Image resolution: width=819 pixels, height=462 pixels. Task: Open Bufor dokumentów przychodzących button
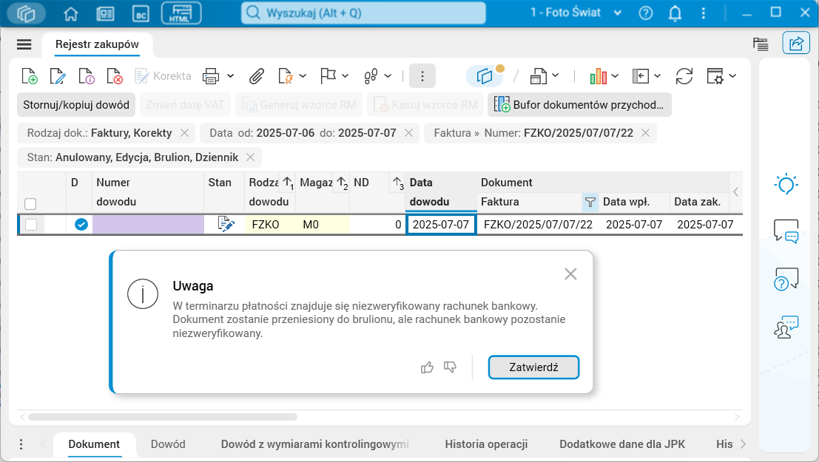[580, 105]
